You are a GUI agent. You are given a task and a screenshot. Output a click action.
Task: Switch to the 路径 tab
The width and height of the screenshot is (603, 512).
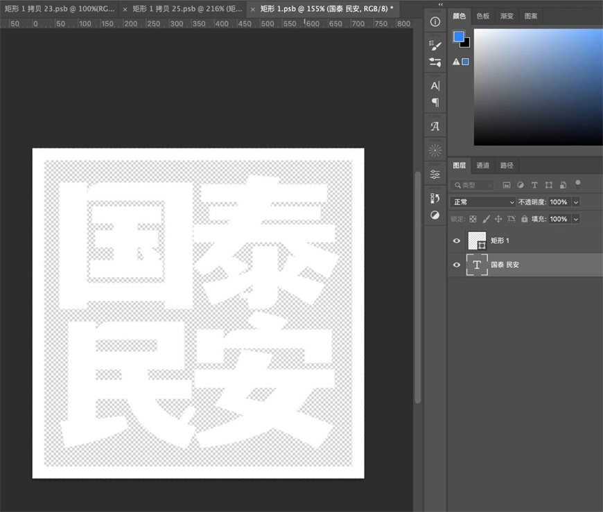pyautogui.click(x=507, y=166)
